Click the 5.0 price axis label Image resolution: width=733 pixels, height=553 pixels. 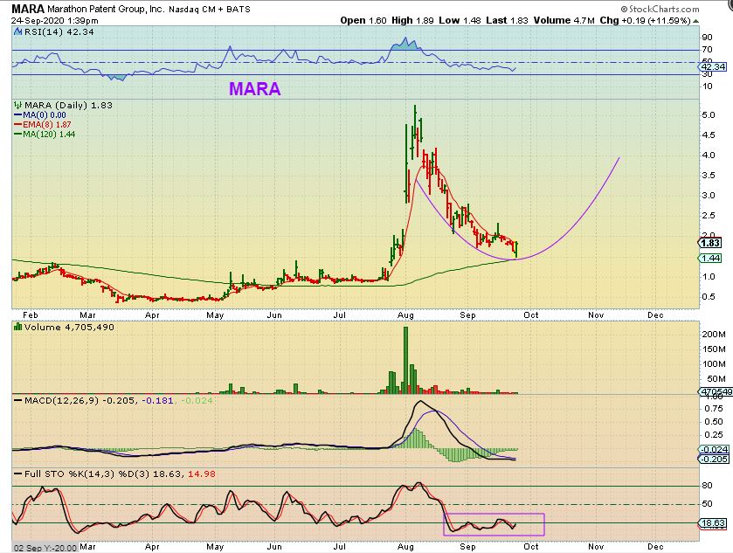(709, 115)
